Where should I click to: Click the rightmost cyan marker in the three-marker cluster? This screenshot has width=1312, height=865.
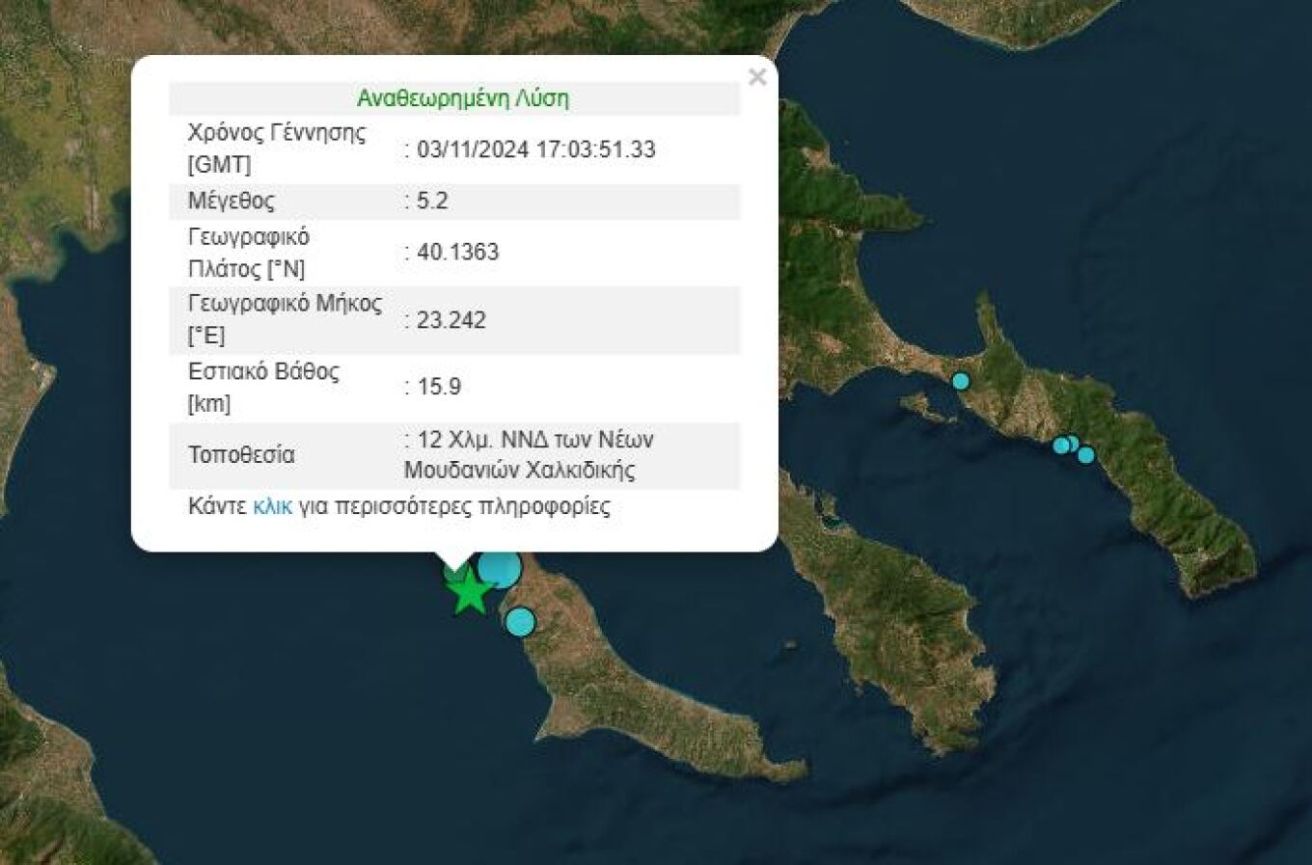[x=1086, y=455]
